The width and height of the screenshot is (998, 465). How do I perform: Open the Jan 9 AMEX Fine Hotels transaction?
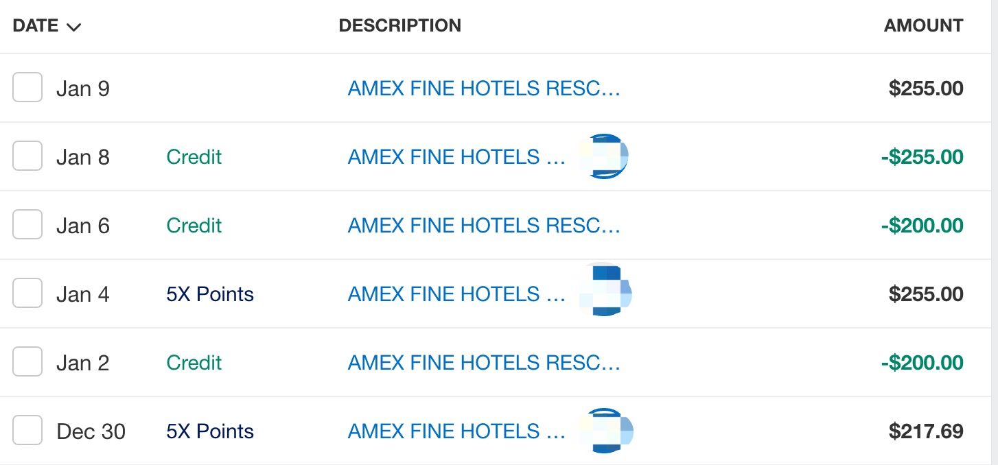(x=484, y=88)
